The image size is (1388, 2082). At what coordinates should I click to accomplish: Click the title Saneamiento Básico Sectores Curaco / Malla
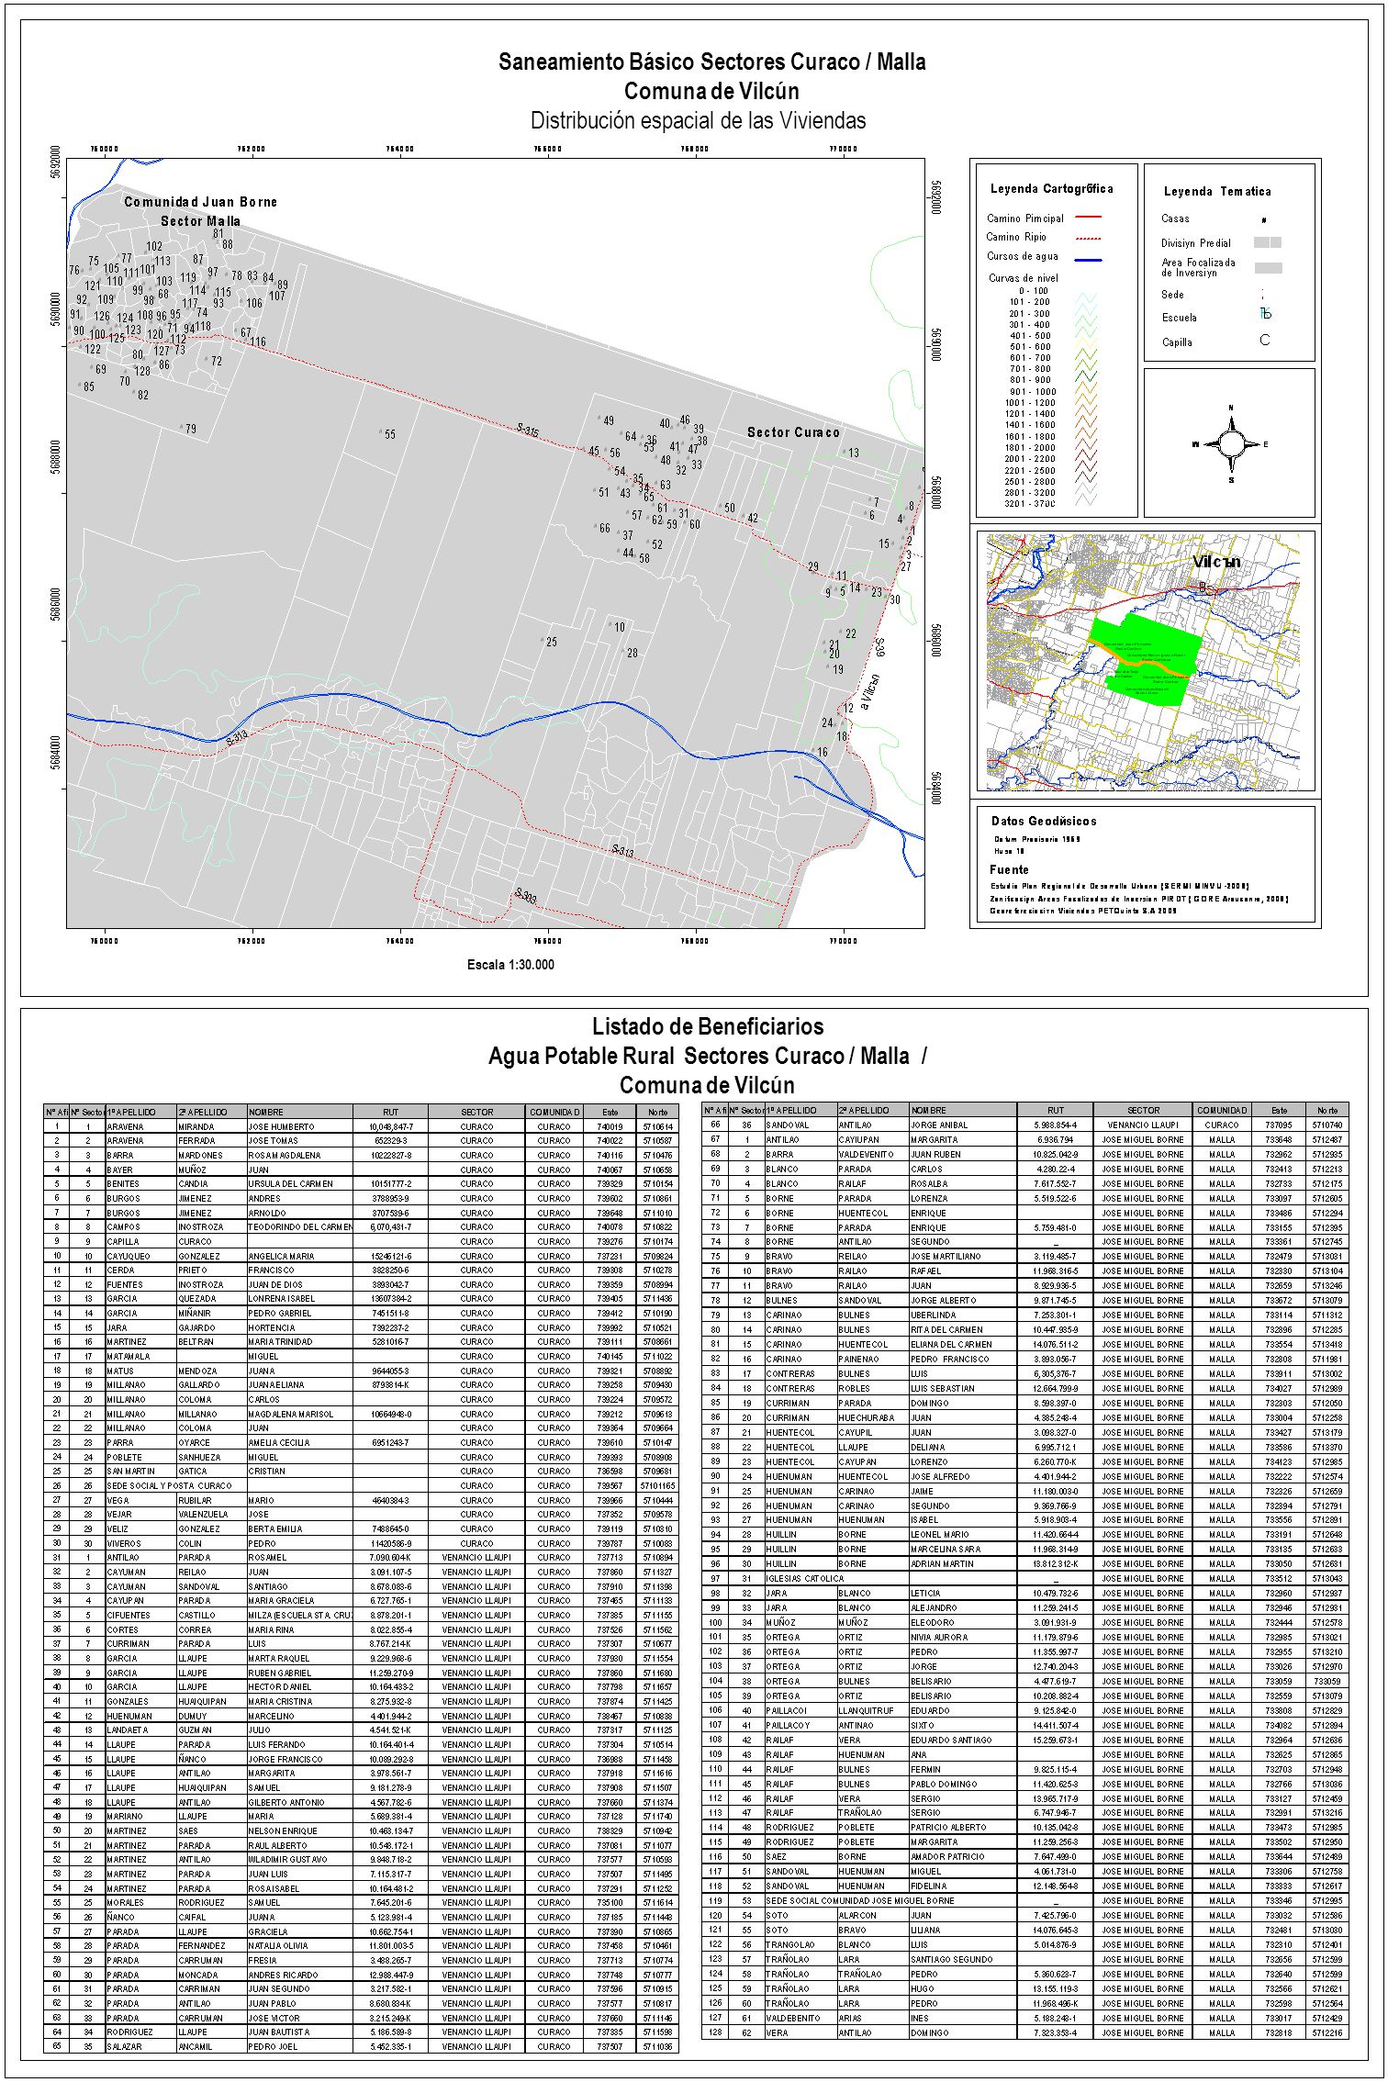point(711,62)
